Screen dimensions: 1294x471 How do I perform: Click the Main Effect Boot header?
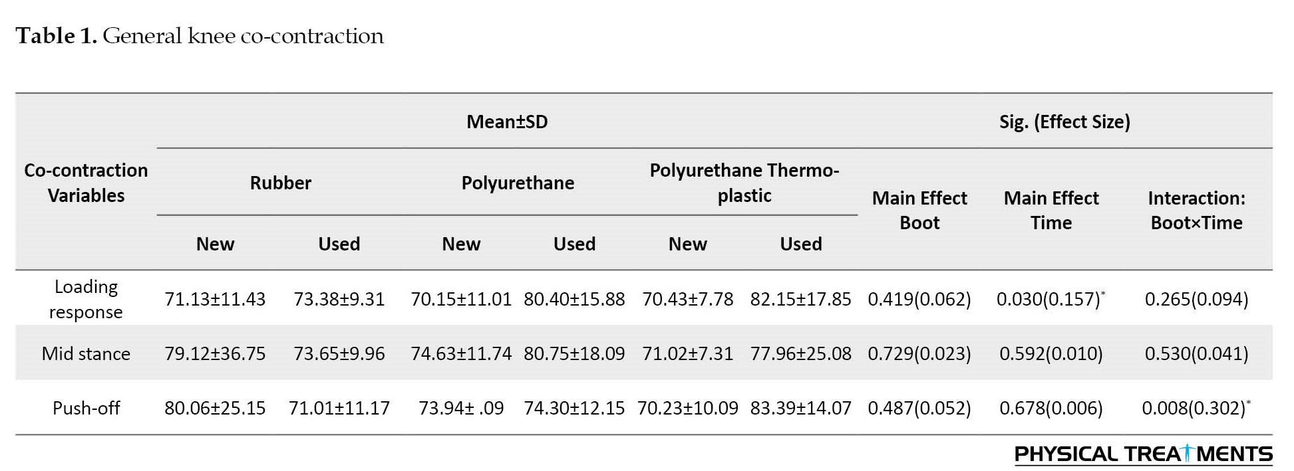point(919,210)
